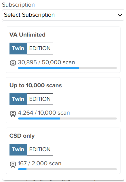Open the Select Subscription dropdown
The height and width of the screenshot is (182, 126).
pos(63,15)
